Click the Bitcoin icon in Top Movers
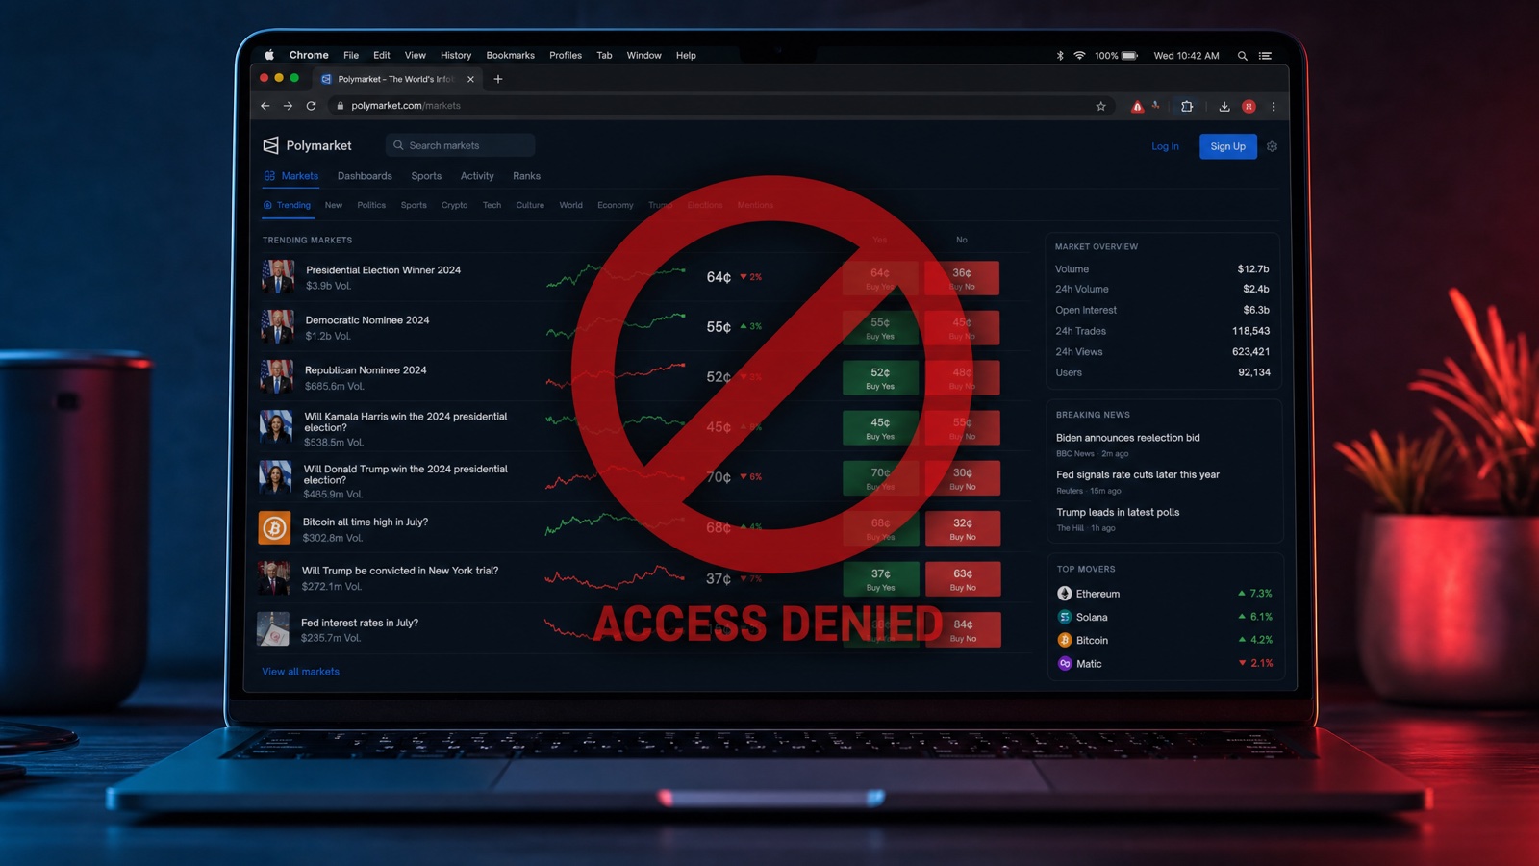Image resolution: width=1539 pixels, height=866 pixels. click(1065, 640)
